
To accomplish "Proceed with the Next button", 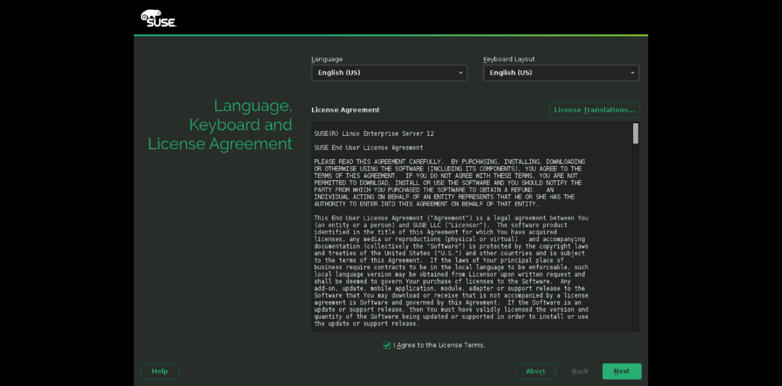I will [622, 371].
